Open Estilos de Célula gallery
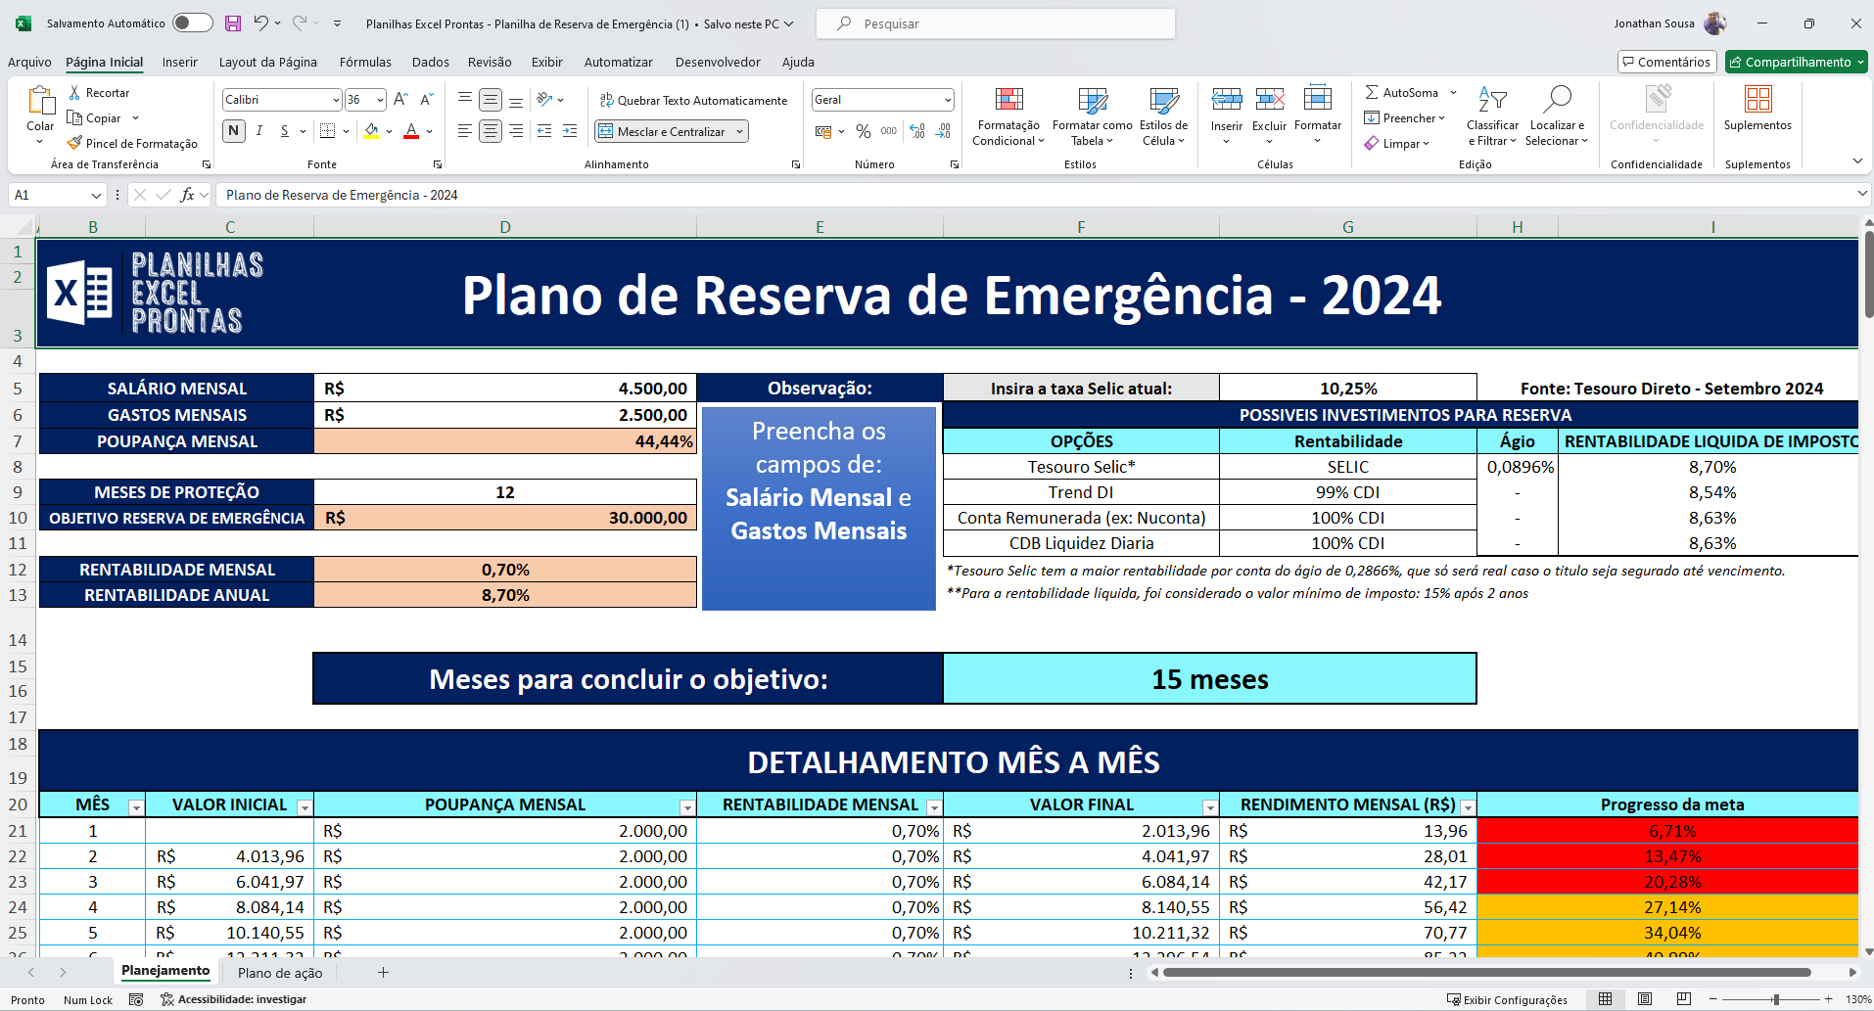 coord(1162,115)
